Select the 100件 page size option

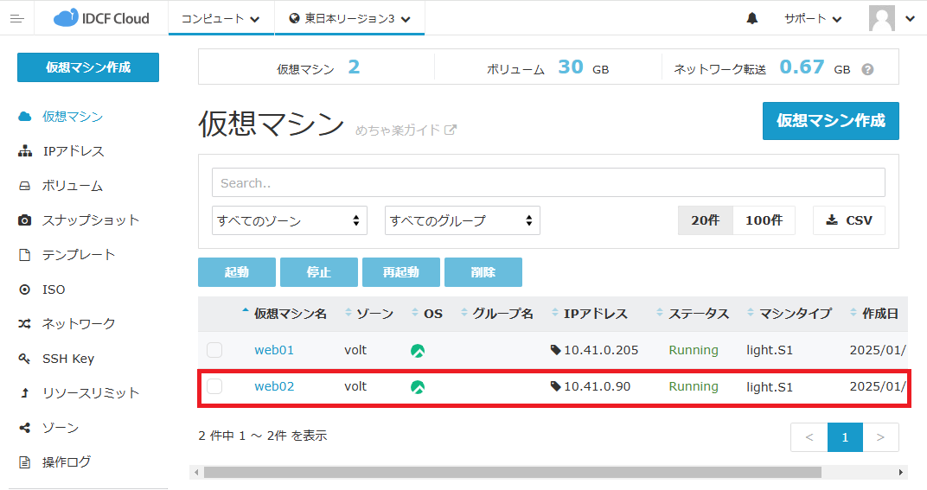point(764,220)
